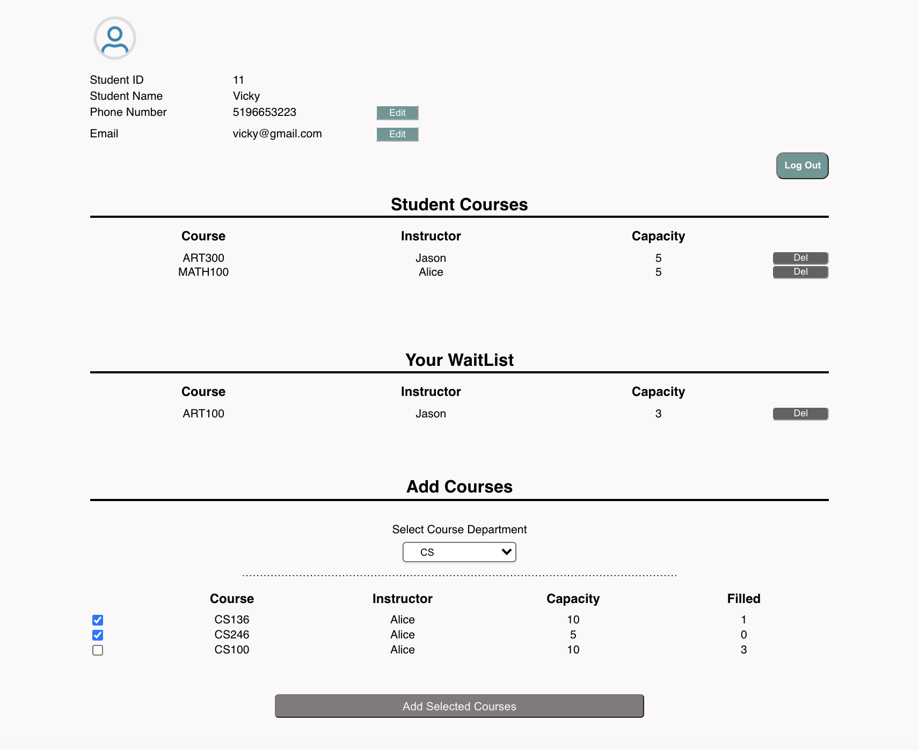Log out of the account
The image size is (919, 750).
803,166
